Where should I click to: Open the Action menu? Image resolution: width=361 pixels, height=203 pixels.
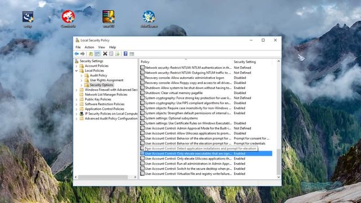tap(89, 47)
